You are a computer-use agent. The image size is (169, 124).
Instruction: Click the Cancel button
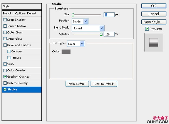[x=154, y=14]
